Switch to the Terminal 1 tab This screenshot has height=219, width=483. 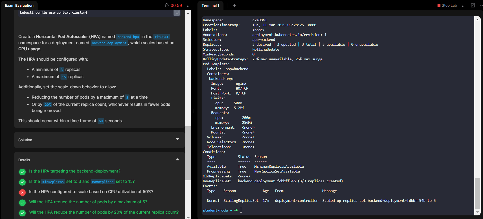pyautogui.click(x=210, y=5)
